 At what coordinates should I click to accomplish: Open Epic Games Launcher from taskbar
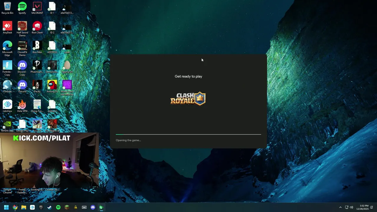tap(41, 207)
